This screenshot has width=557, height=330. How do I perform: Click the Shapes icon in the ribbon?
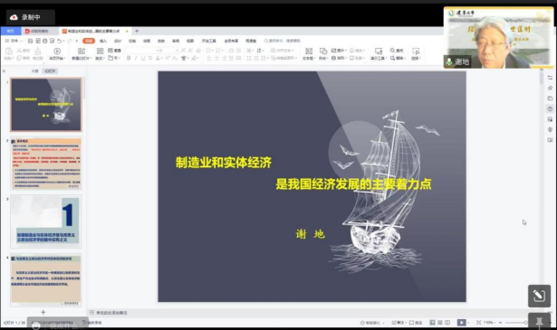(x=323, y=51)
